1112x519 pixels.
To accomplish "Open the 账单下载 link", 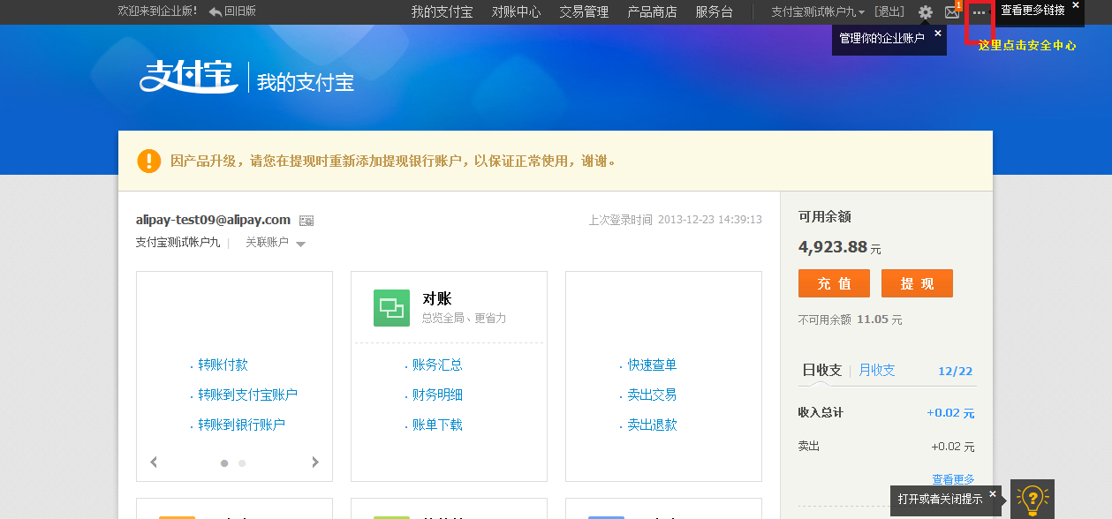I will click(x=437, y=425).
